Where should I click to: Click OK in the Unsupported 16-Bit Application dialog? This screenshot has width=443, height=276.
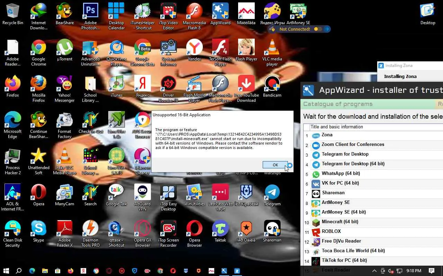(x=275, y=165)
